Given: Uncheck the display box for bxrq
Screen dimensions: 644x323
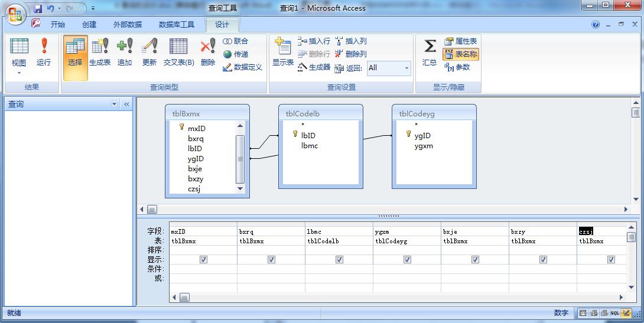Looking at the screenshot, I should click(271, 259).
